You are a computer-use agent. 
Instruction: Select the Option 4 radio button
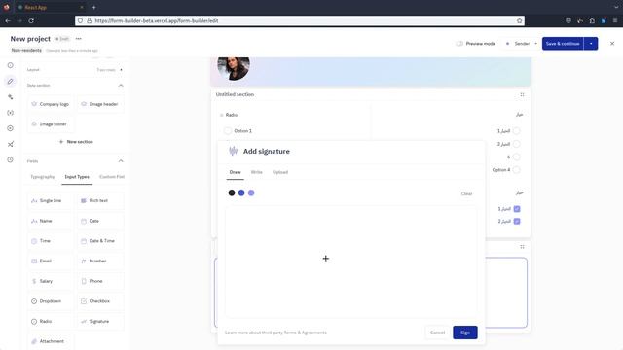coord(516,170)
